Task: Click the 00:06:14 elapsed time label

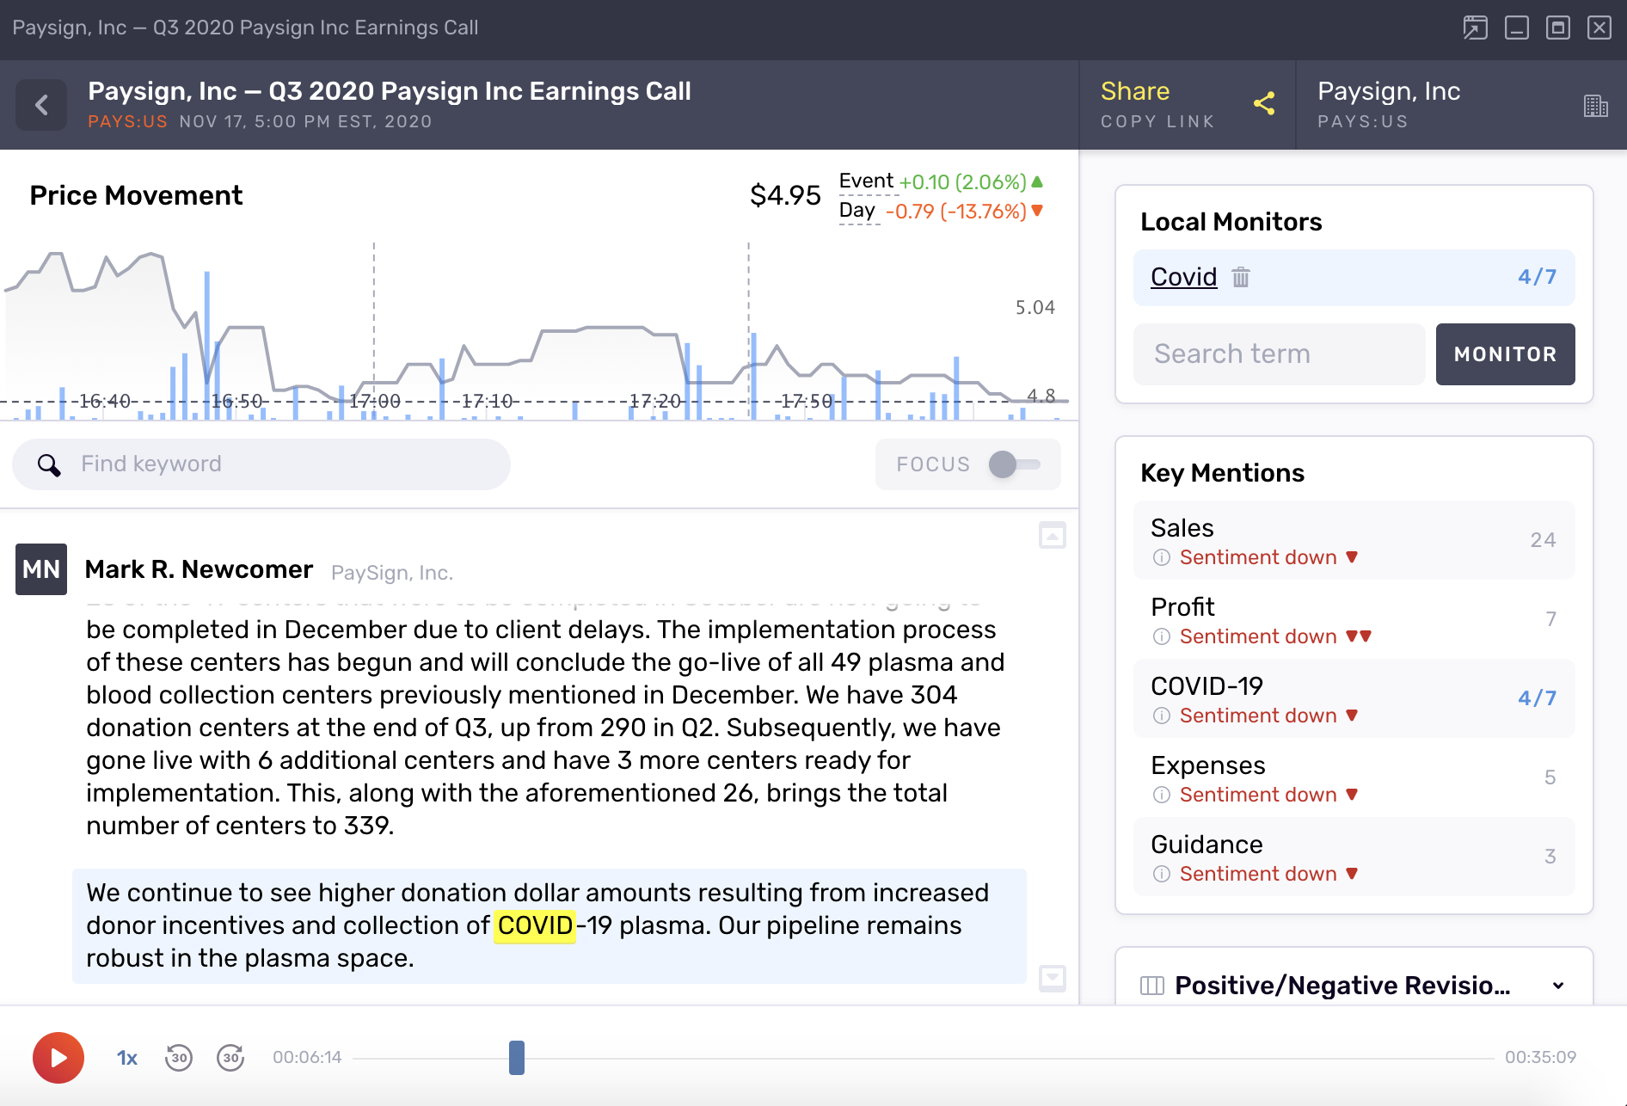Action: coord(307,1058)
